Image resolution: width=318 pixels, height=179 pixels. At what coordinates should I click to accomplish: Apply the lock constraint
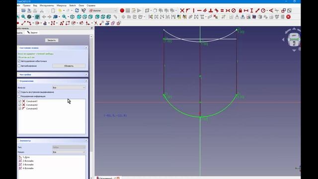(x=240, y=10)
